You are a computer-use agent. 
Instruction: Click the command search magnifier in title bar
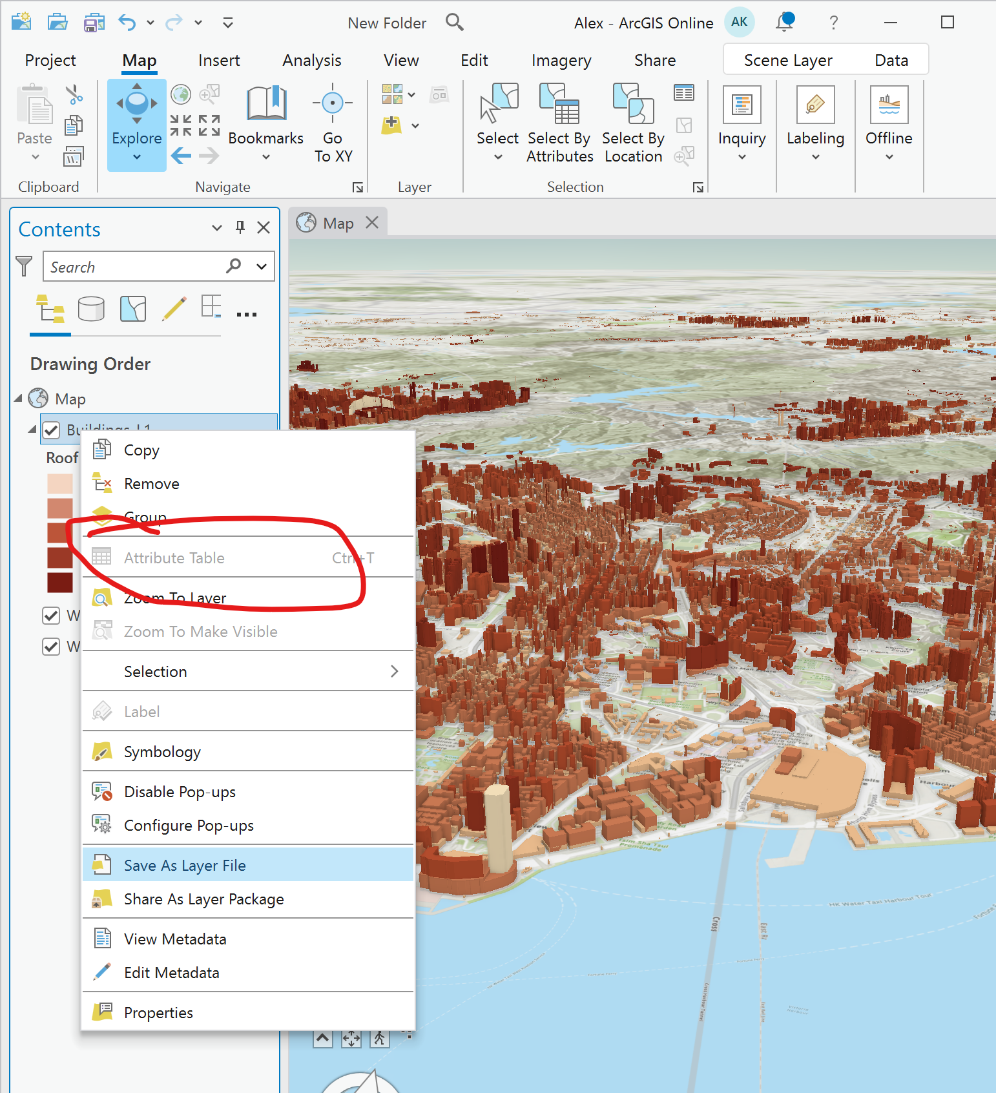click(x=455, y=23)
